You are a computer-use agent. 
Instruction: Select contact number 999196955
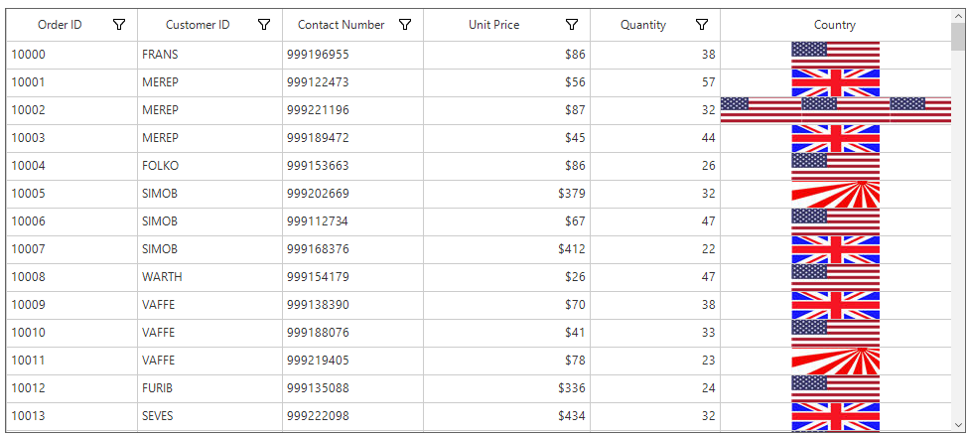pos(352,55)
